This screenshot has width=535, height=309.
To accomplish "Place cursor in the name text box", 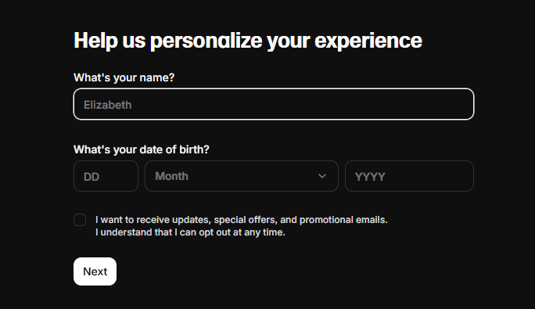I will pyautogui.click(x=274, y=104).
